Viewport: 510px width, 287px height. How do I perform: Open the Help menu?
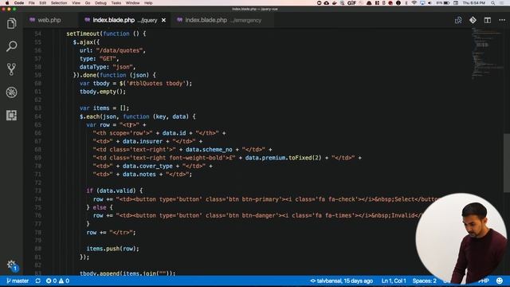click(148, 3)
